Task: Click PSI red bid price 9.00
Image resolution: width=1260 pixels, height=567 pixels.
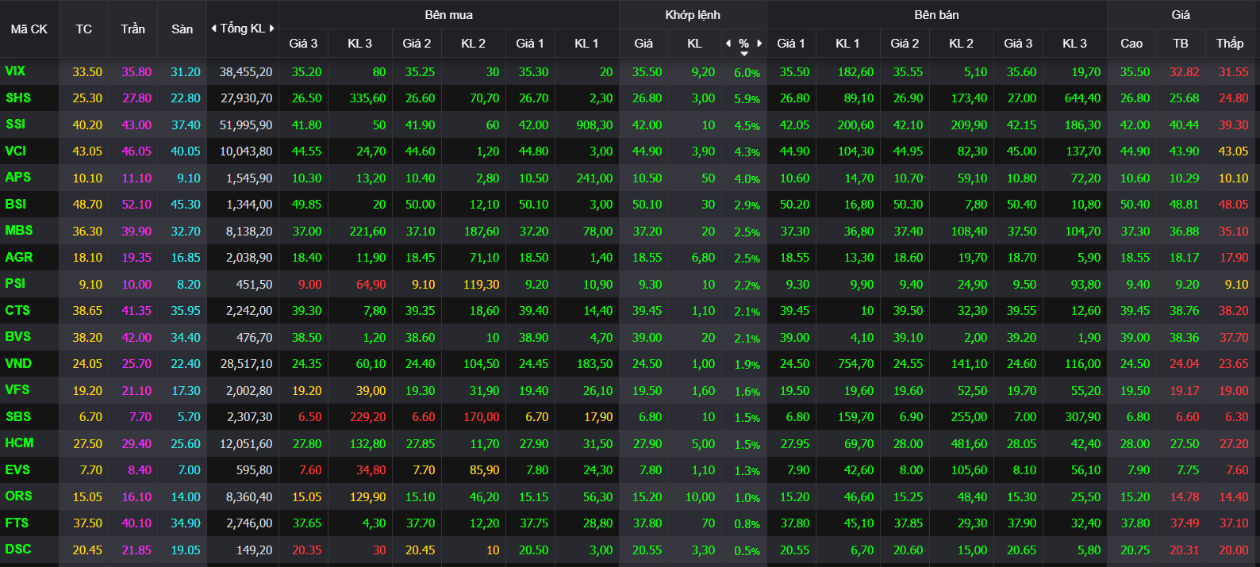Action: tap(310, 285)
